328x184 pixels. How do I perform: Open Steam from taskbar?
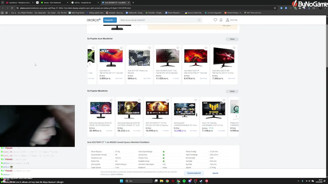point(201,181)
